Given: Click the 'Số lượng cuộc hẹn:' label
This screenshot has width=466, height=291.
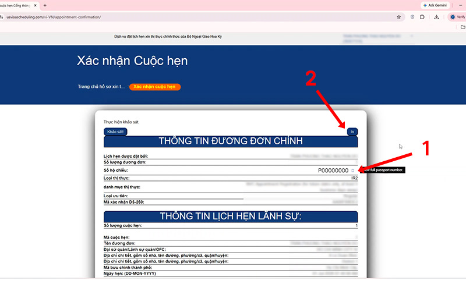Looking at the screenshot, I should [x=123, y=226].
